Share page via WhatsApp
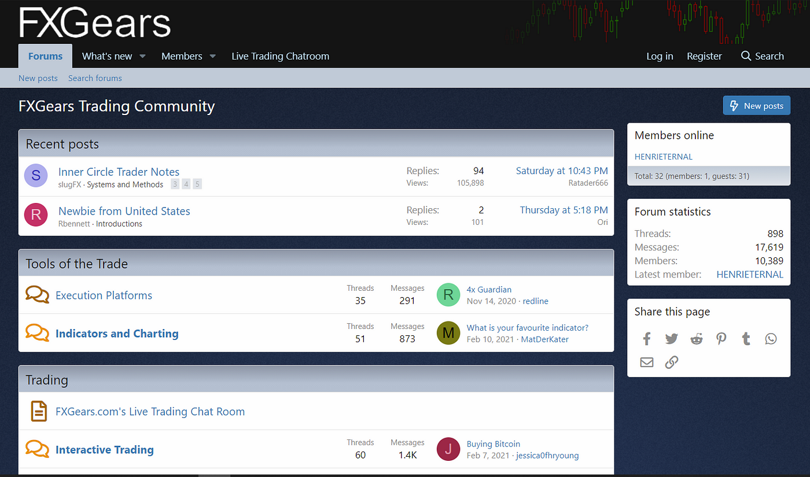Viewport: 810px width, 477px height. click(771, 339)
